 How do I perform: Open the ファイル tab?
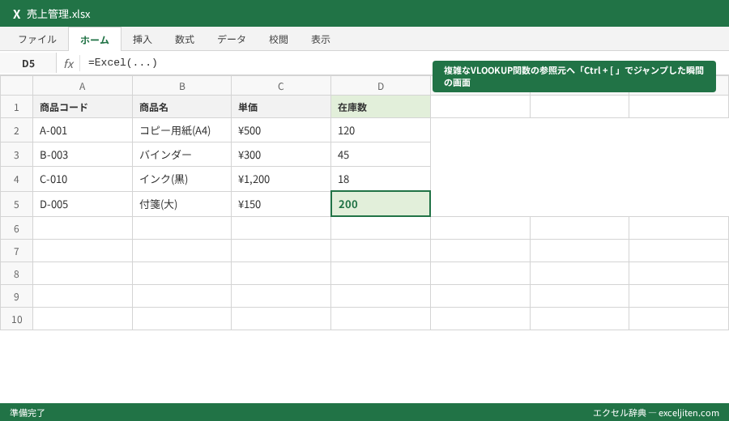pyautogui.click(x=37, y=40)
